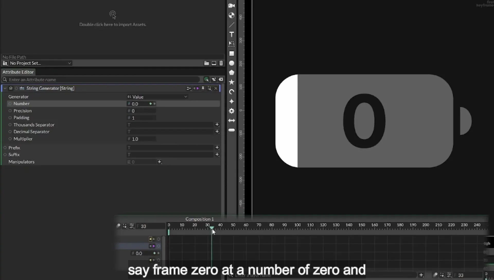The width and height of the screenshot is (494, 280).
Task: Click the camera tool icon
Action: [232, 6]
